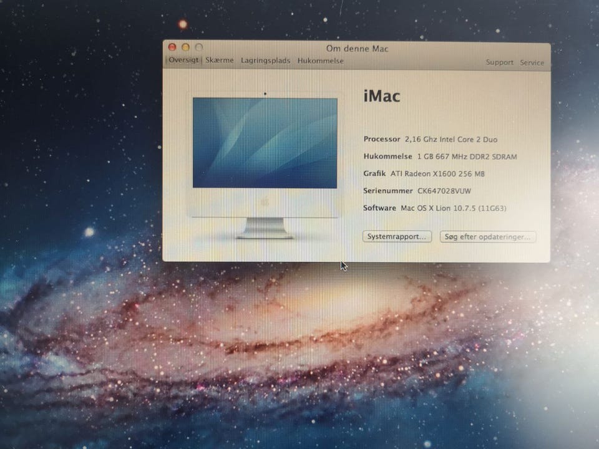The width and height of the screenshot is (599, 449).
Task: Click the Service link
Action: click(532, 62)
